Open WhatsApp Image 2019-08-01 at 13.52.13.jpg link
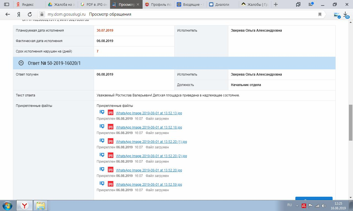The width and height of the screenshot is (353, 211). point(149,113)
